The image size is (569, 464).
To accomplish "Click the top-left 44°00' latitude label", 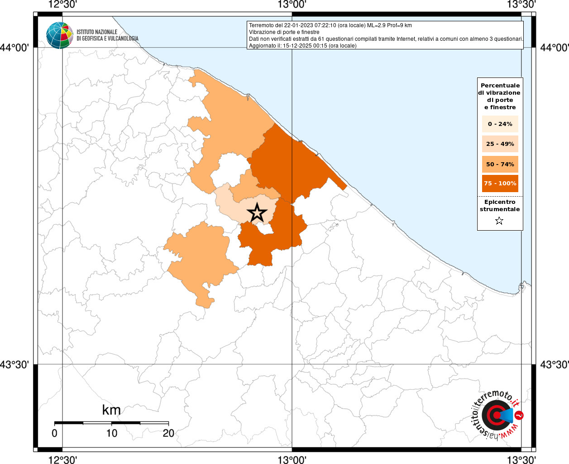I will 15,48.
